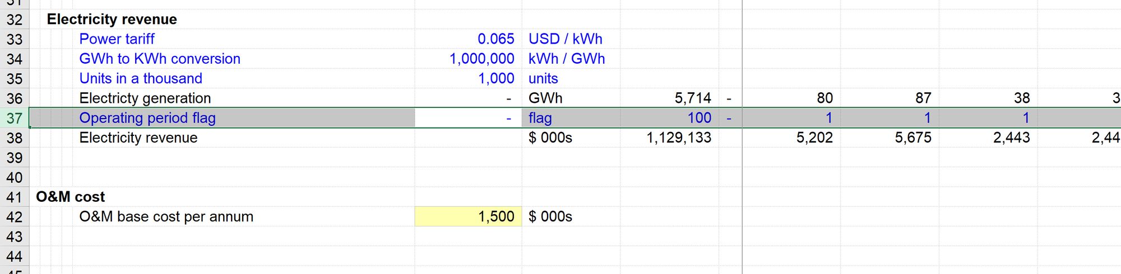This screenshot has width=1121, height=274.
Task: Select the 'GWh to KWh conversion' label
Action: pyautogui.click(x=160, y=59)
